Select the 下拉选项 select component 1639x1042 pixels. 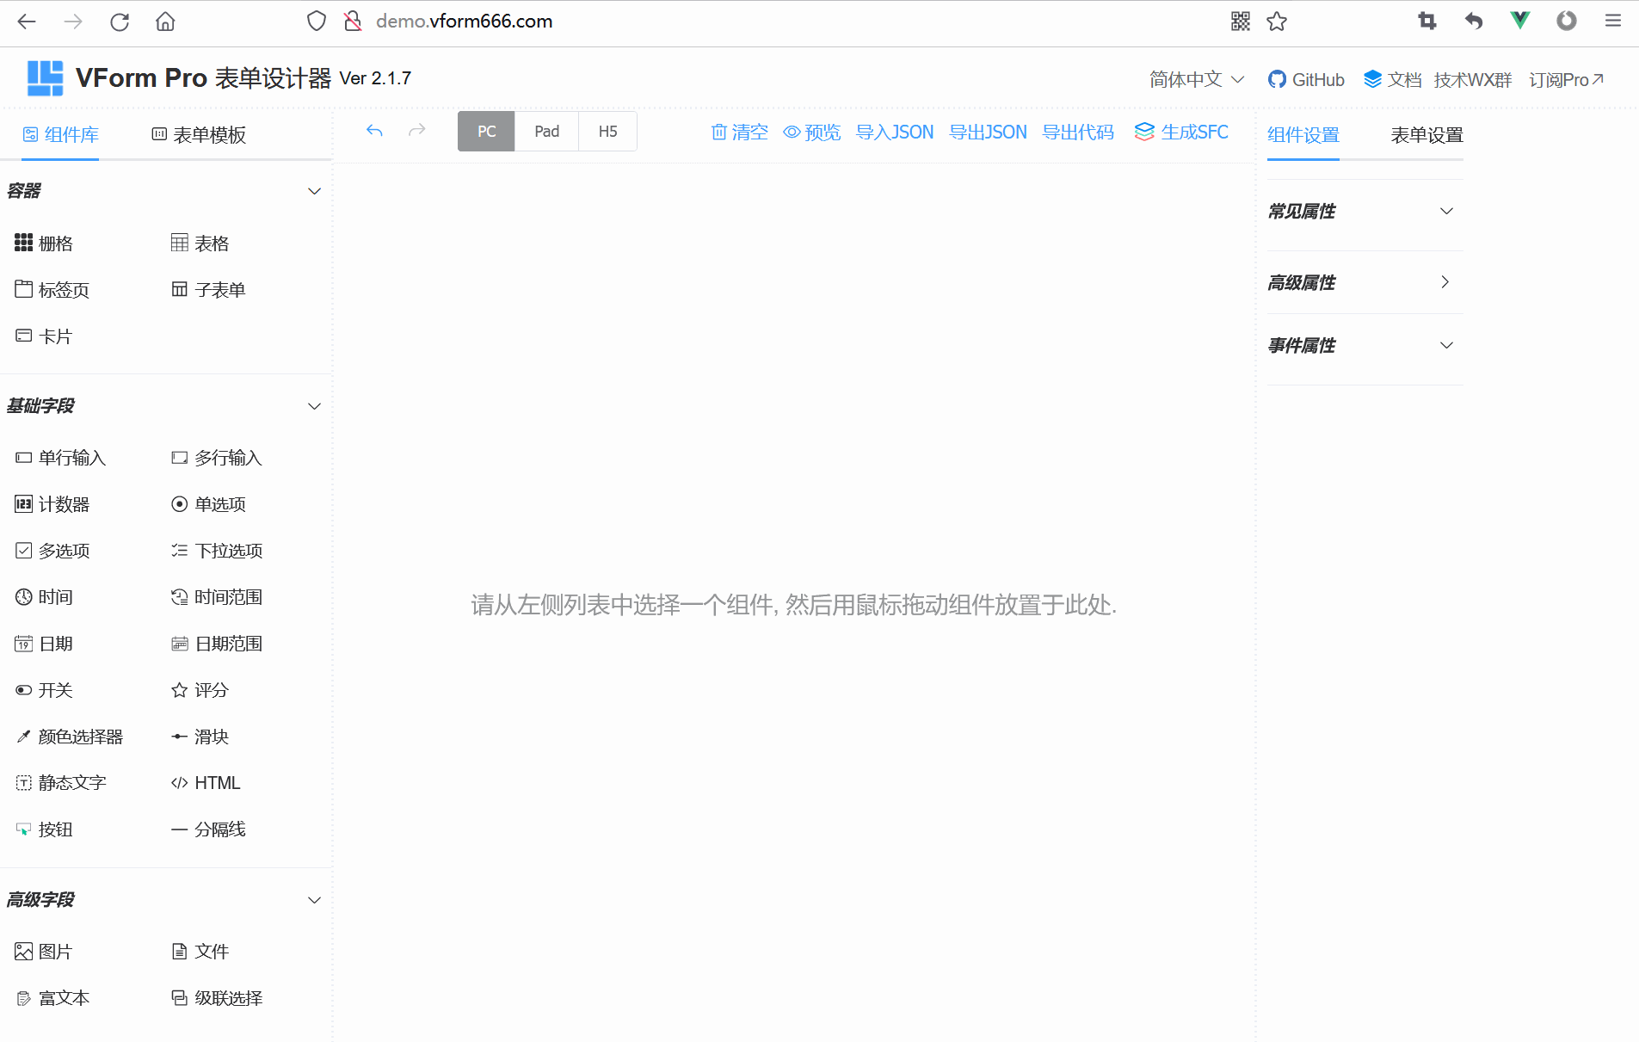coord(227,550)
